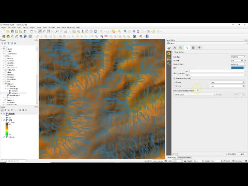Click the History icon in styling sidebar
Viewport: 248px width, 186px height.
169,64
